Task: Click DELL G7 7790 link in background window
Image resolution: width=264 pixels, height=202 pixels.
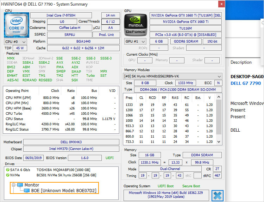Action: pos(246,83)
